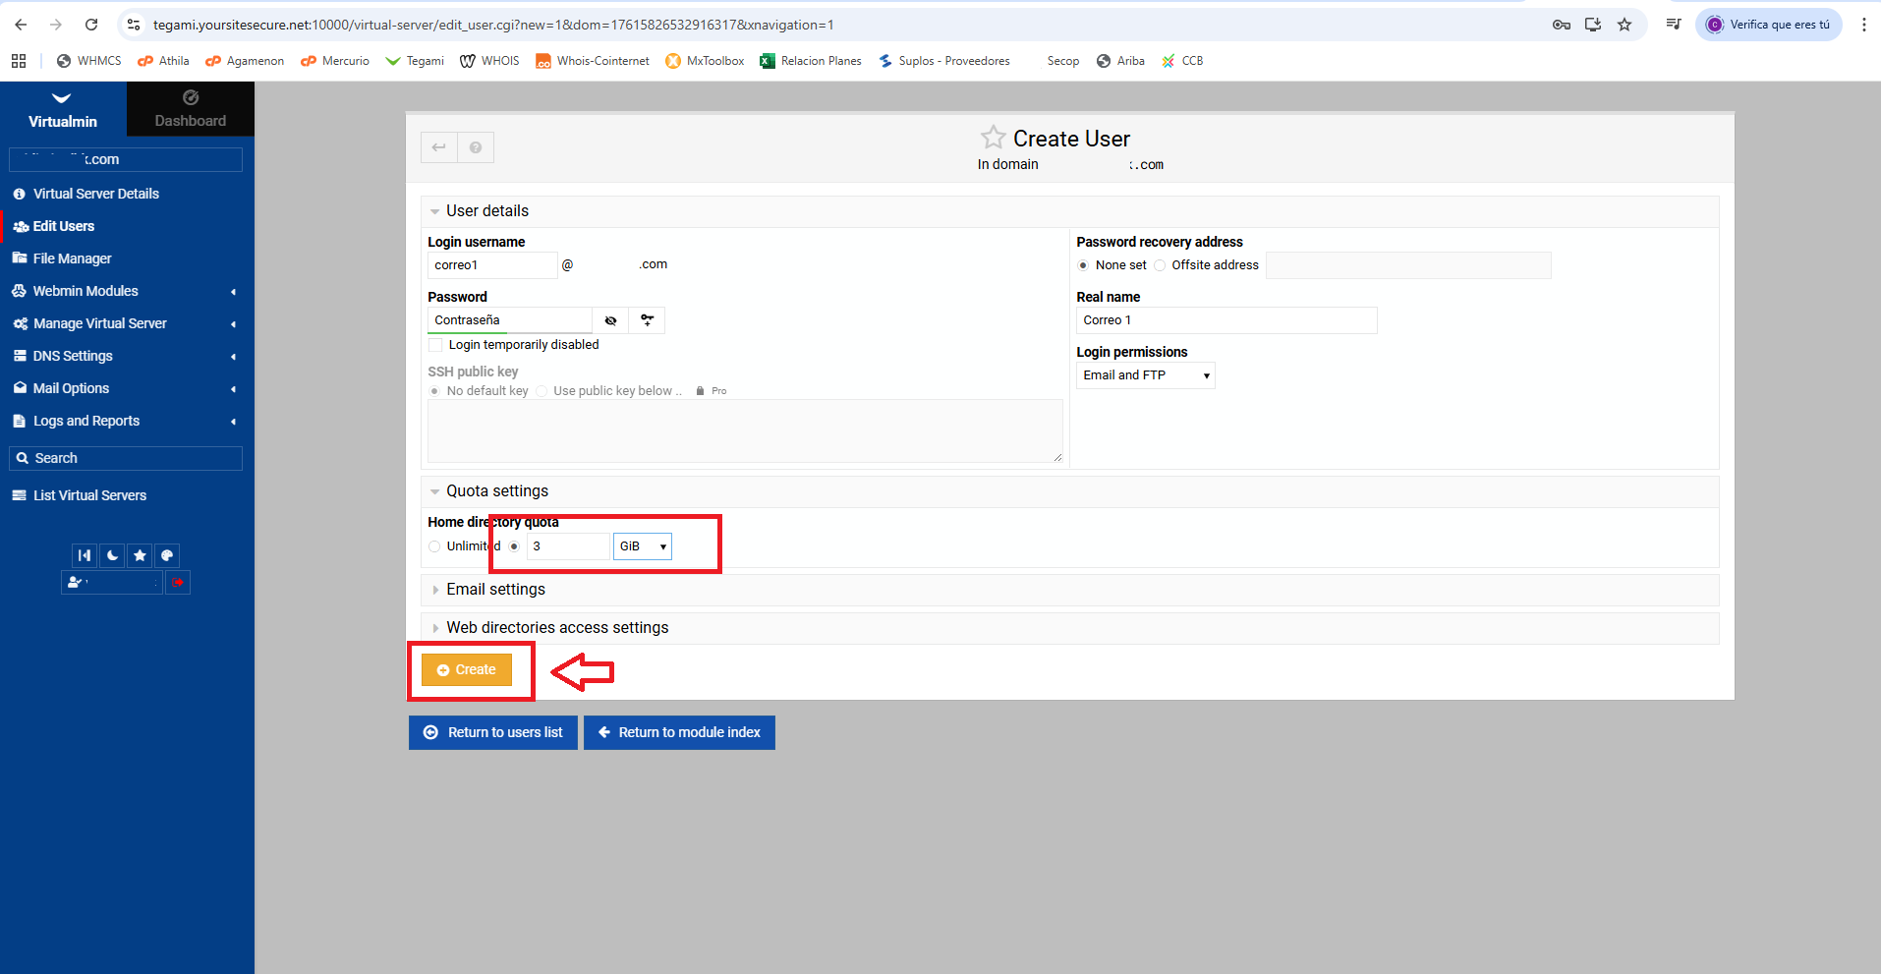
Task: Click the favorites star icon in sidebar
Action: click(141, 555)
